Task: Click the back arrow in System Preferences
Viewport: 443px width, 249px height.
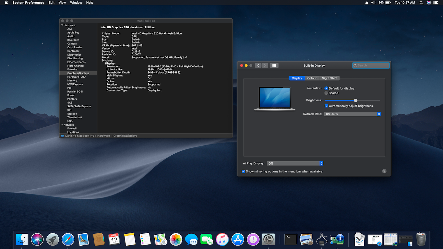Action: (x=258, y=65)
